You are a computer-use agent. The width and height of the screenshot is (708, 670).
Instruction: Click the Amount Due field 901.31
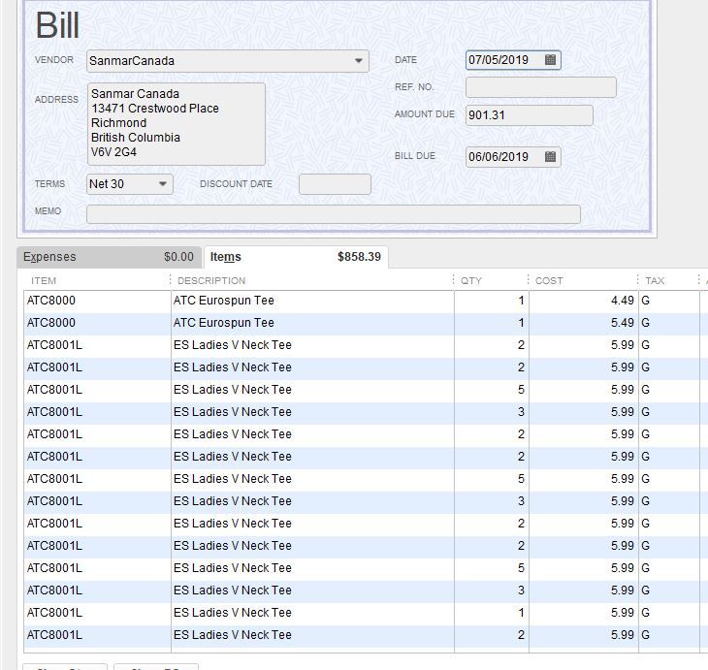point(530,115)
